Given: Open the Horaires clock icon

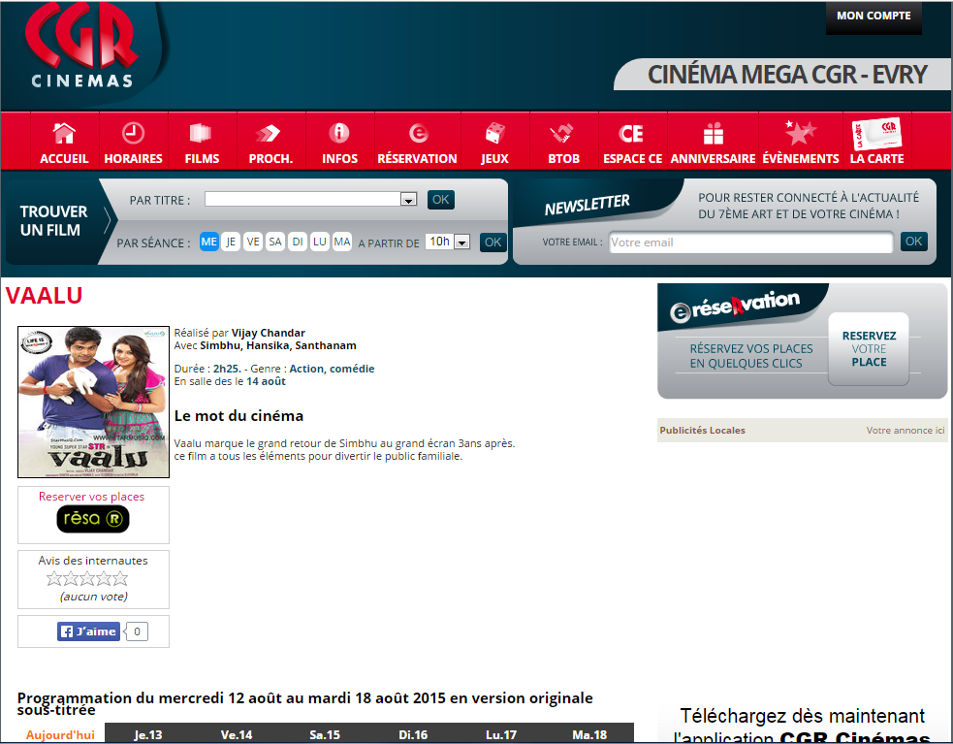Looking at the screenshot, I should (x=133, y=133).
